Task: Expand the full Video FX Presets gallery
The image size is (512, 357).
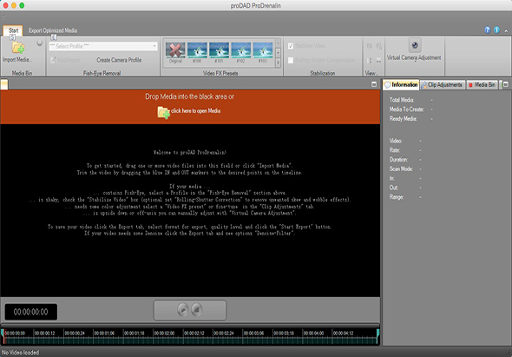Action: pyautogui.click(x=278, y=63)
